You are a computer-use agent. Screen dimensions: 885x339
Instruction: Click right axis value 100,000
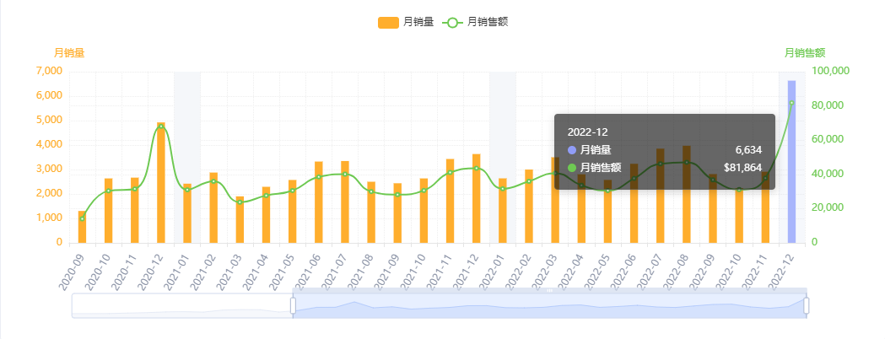(x=830, y=71)
